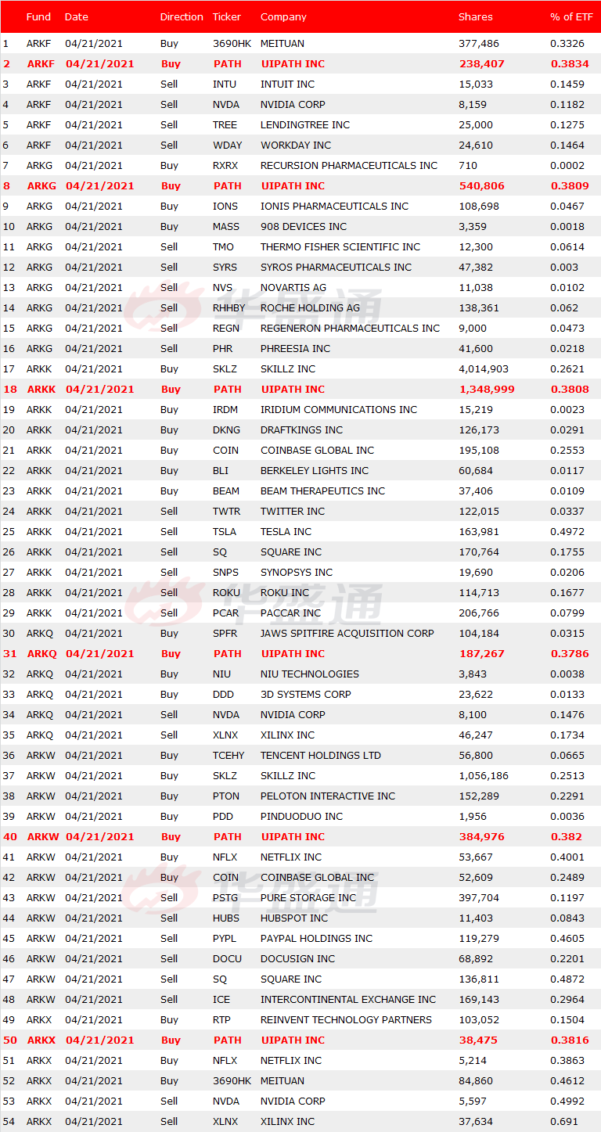Image resolution: width=601 pixels, height=1132 pixels.
Task: Select TWITTER INC company cell
Action: point(293,511)
